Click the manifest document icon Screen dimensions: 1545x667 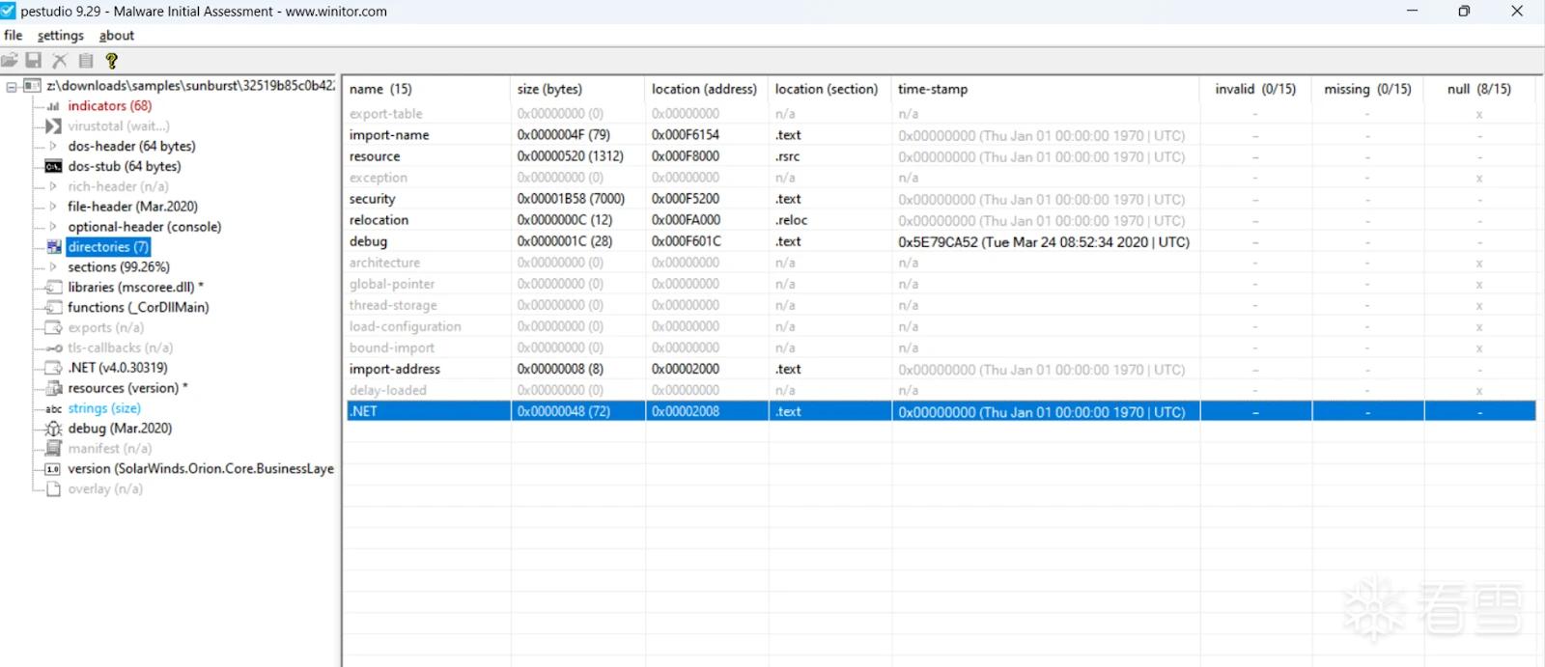[x=54, y=449]
